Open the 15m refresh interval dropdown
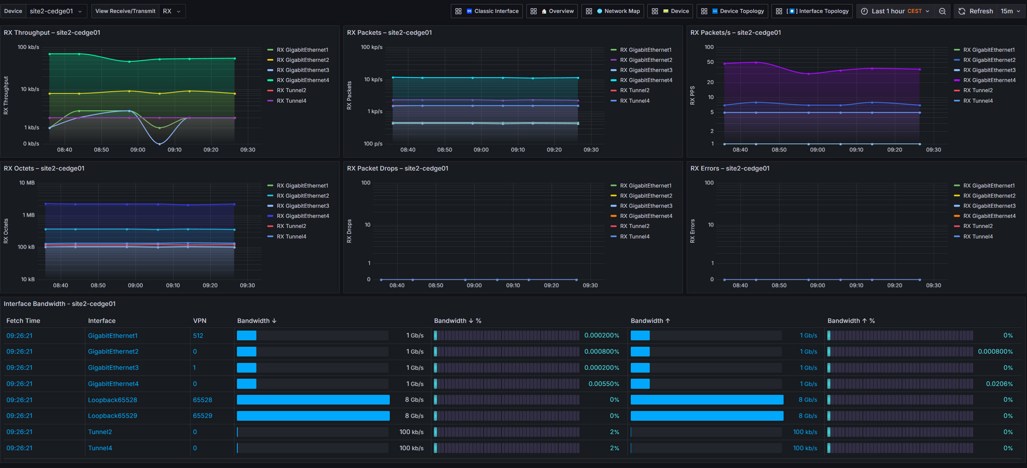1027x468 pixels. coord(1010,11)
